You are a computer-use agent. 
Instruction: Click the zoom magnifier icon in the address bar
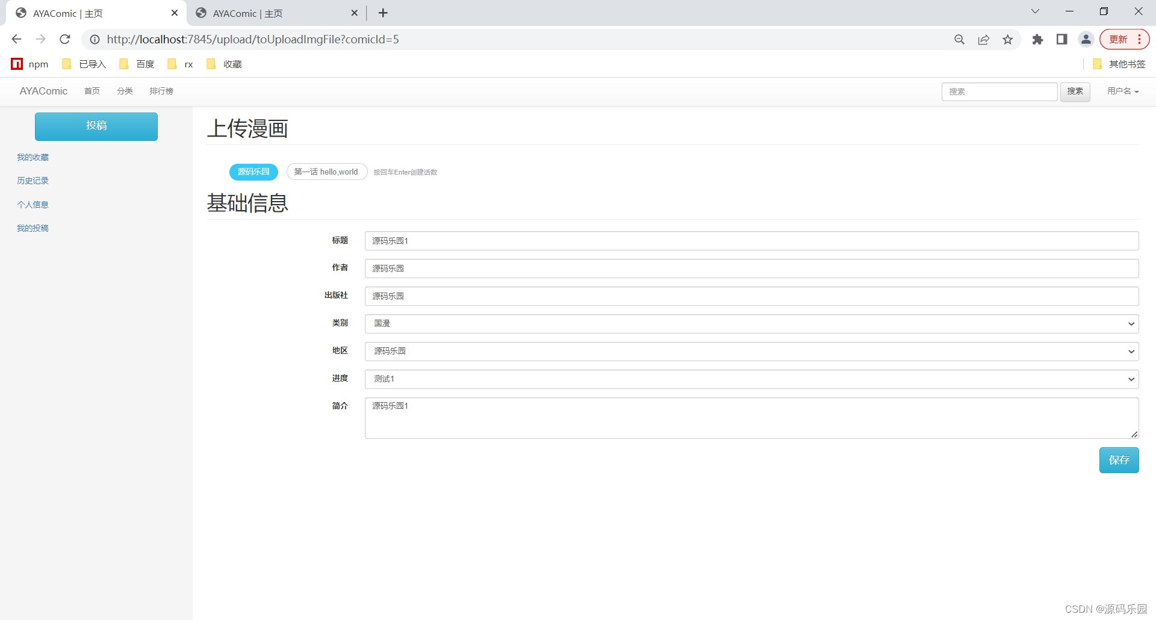959,39
